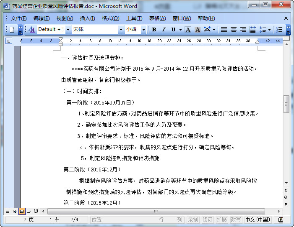
Task: Open Character Scaling dropdown arrow
Action: (x=214, y=30)
